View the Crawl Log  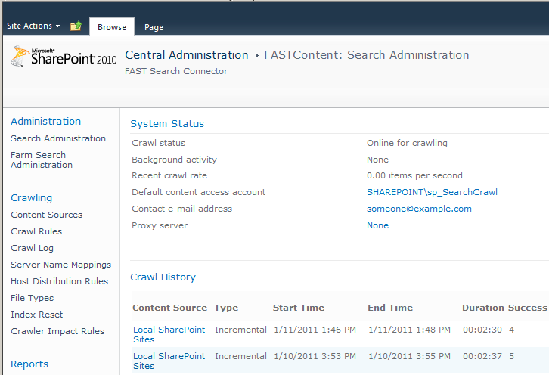coord(32,248)
